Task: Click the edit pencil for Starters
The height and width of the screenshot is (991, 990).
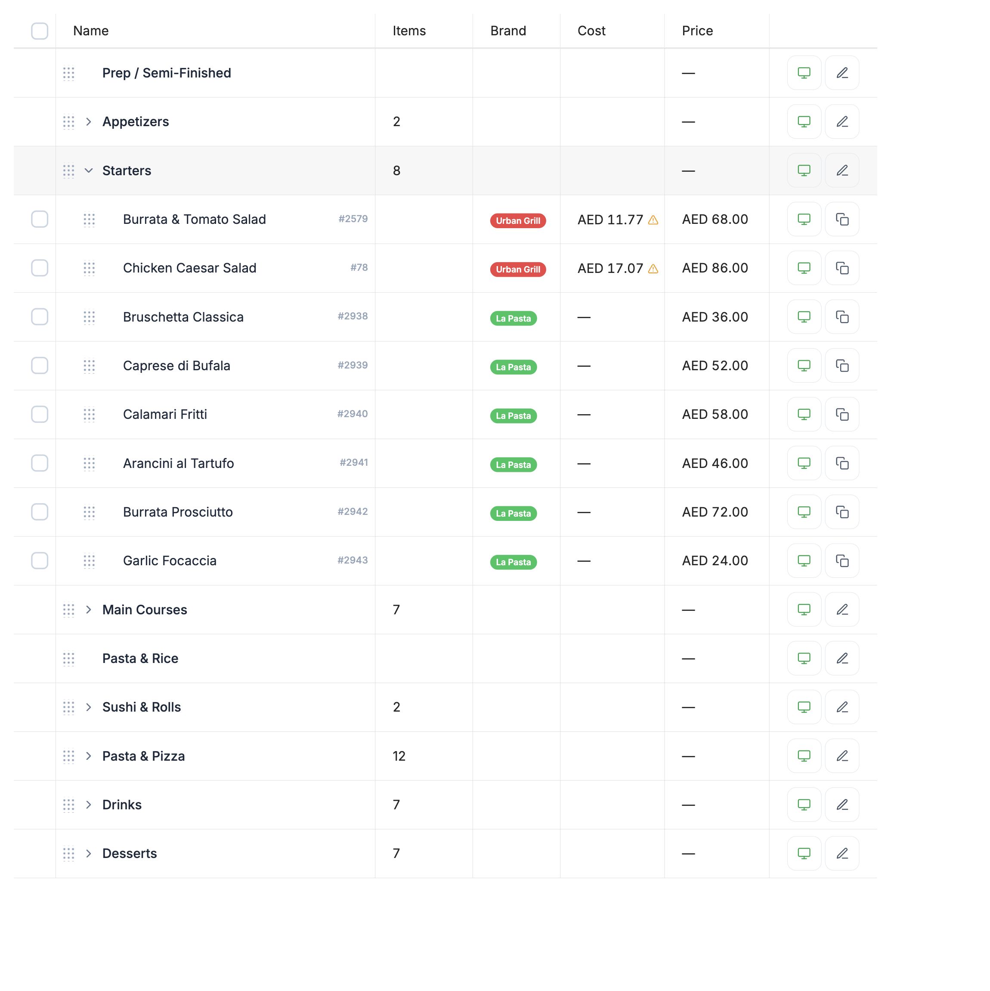Action: 842,170
